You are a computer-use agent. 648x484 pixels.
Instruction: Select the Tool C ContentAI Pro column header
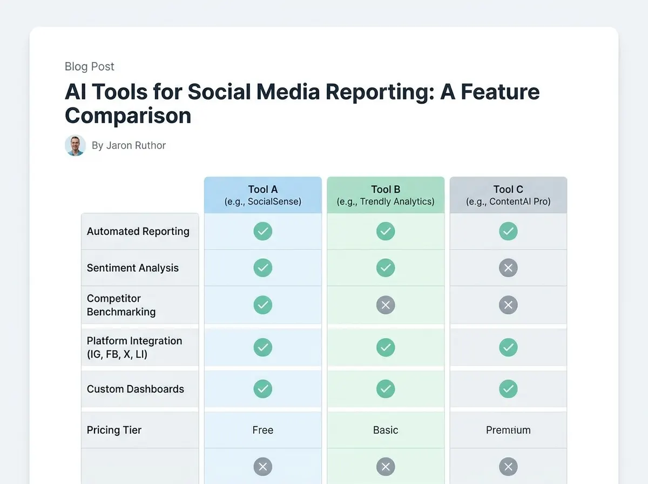508,195
